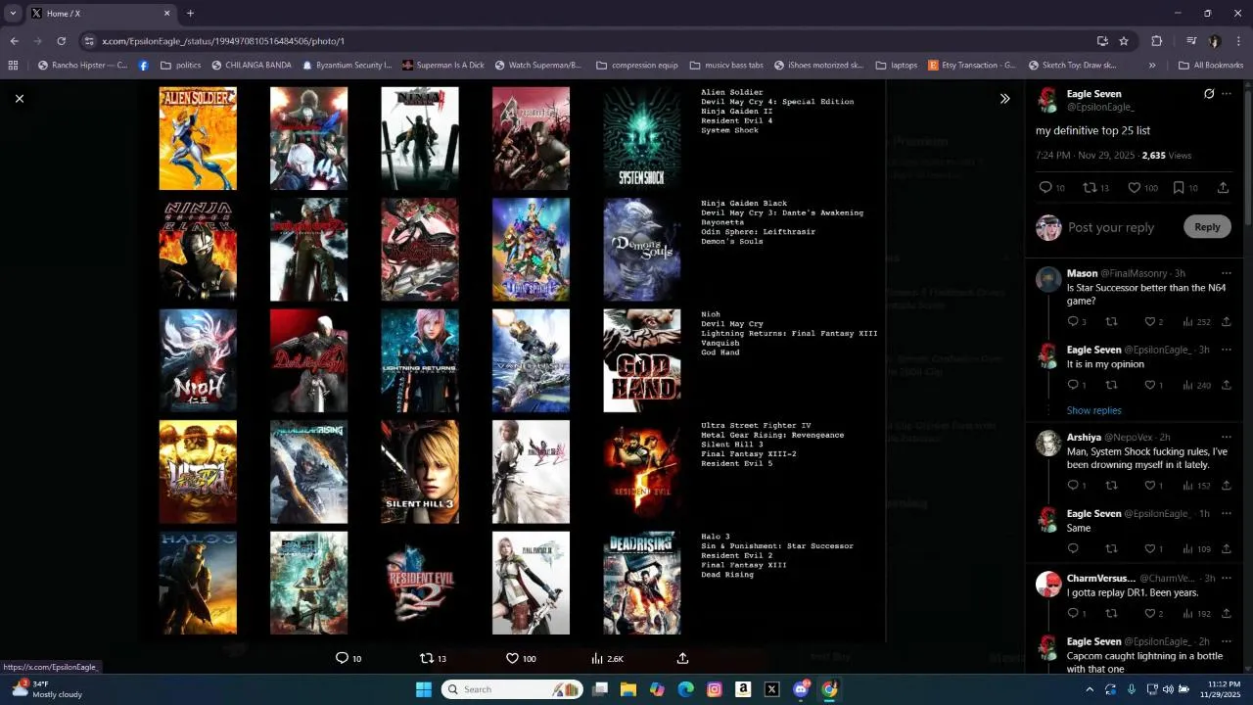
Task: Open more options on Mason's reply
Action: 1227,273
